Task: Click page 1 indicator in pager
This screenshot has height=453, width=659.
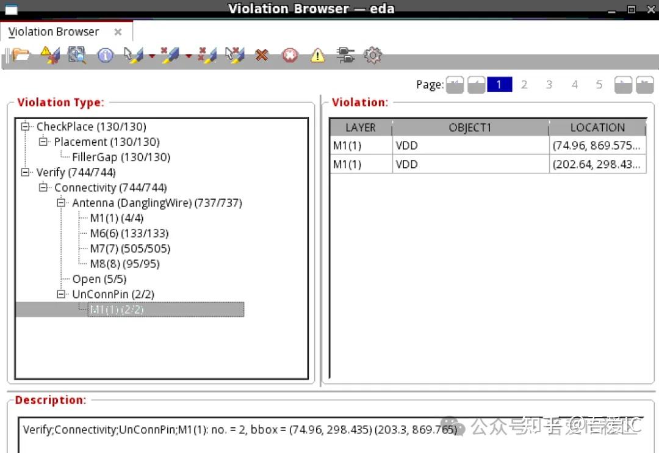Action: [x=500, y=84]
